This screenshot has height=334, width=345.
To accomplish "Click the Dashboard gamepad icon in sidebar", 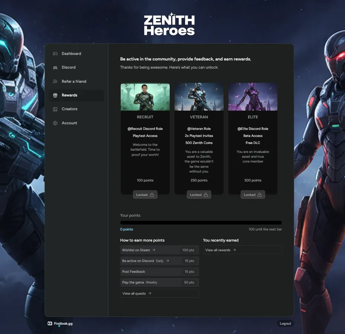I will click(55, 54).
